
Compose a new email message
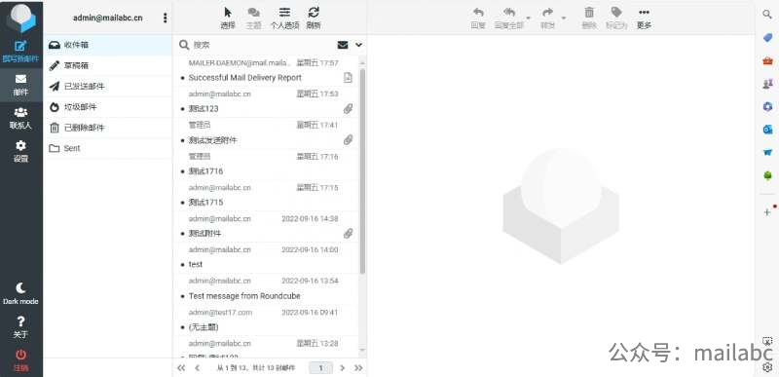(20, 52)
